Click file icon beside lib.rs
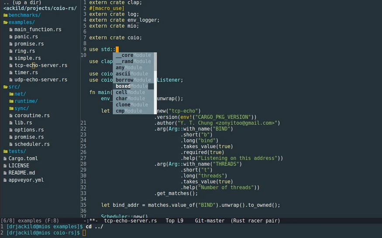This screenshot has width=382, height=238. point(11,122)
